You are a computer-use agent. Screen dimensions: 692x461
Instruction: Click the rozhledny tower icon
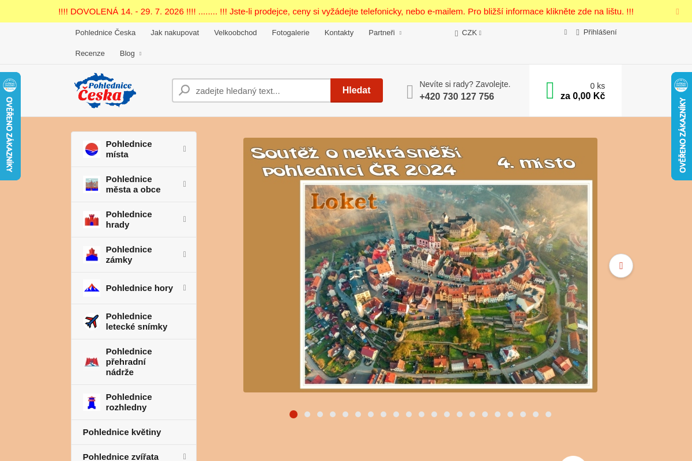click(92, 402)
